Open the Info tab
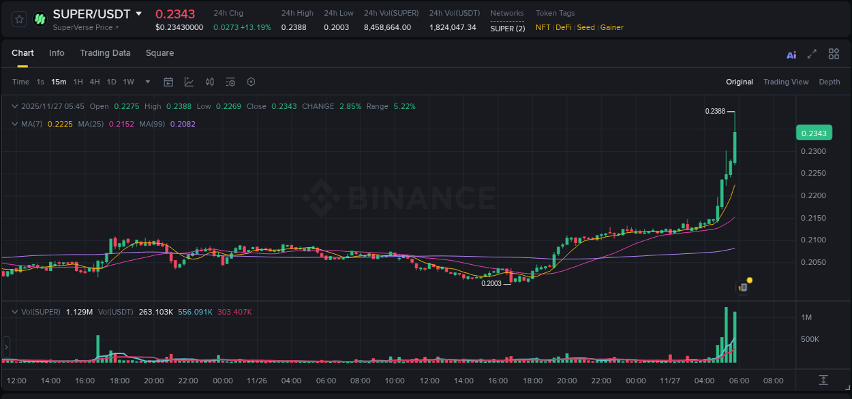852x399 pixels. pyautogui.click(x=57, y=52)
